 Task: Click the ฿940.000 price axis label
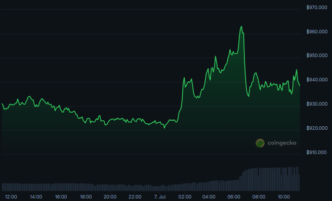coord(317,80)
